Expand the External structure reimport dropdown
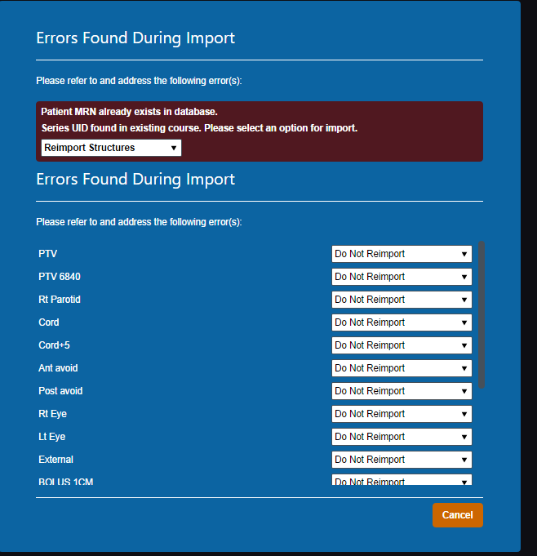This screenshot has width=537, height=556. [402, 460]
